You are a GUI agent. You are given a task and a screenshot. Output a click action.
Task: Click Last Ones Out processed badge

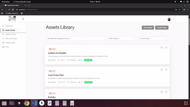[88, 82]
